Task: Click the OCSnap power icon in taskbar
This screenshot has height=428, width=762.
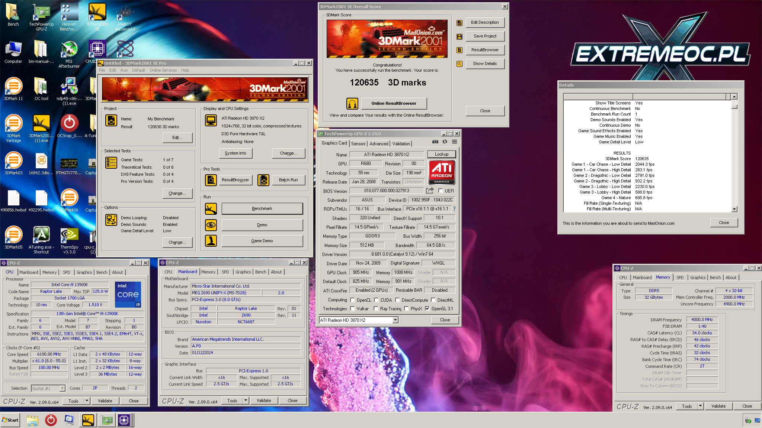Action: click(51, 420)
